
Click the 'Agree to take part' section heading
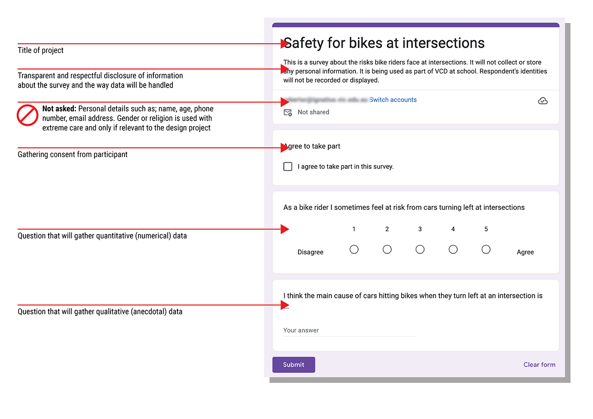[311, 146]
